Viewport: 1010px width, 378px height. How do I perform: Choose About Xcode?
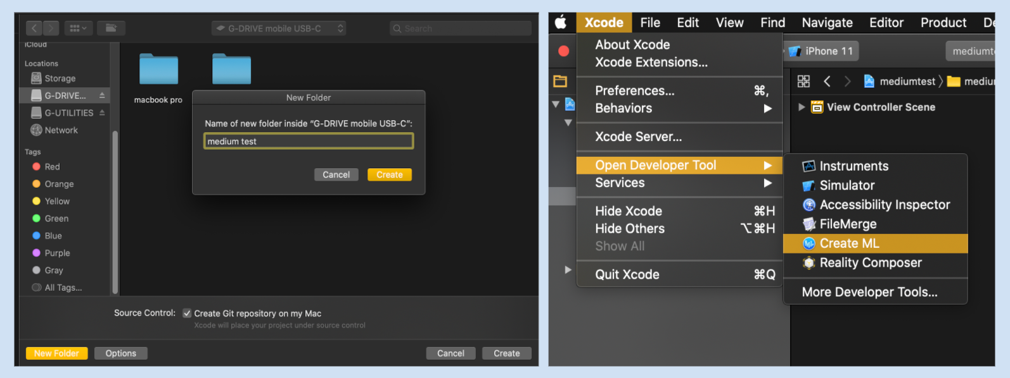(679, 45)
